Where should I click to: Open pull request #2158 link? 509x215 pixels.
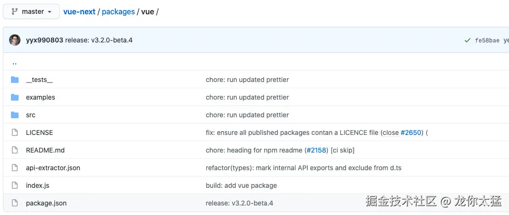coord(316,150)
